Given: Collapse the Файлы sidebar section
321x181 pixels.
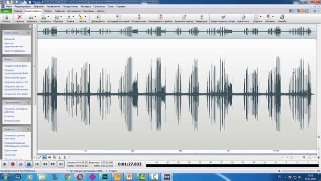Looking at the screenshot, I should (28, 59).
